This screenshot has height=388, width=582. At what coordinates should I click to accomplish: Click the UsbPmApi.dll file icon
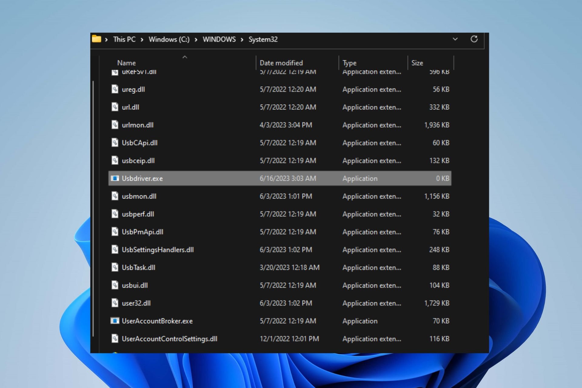point(115,232)
